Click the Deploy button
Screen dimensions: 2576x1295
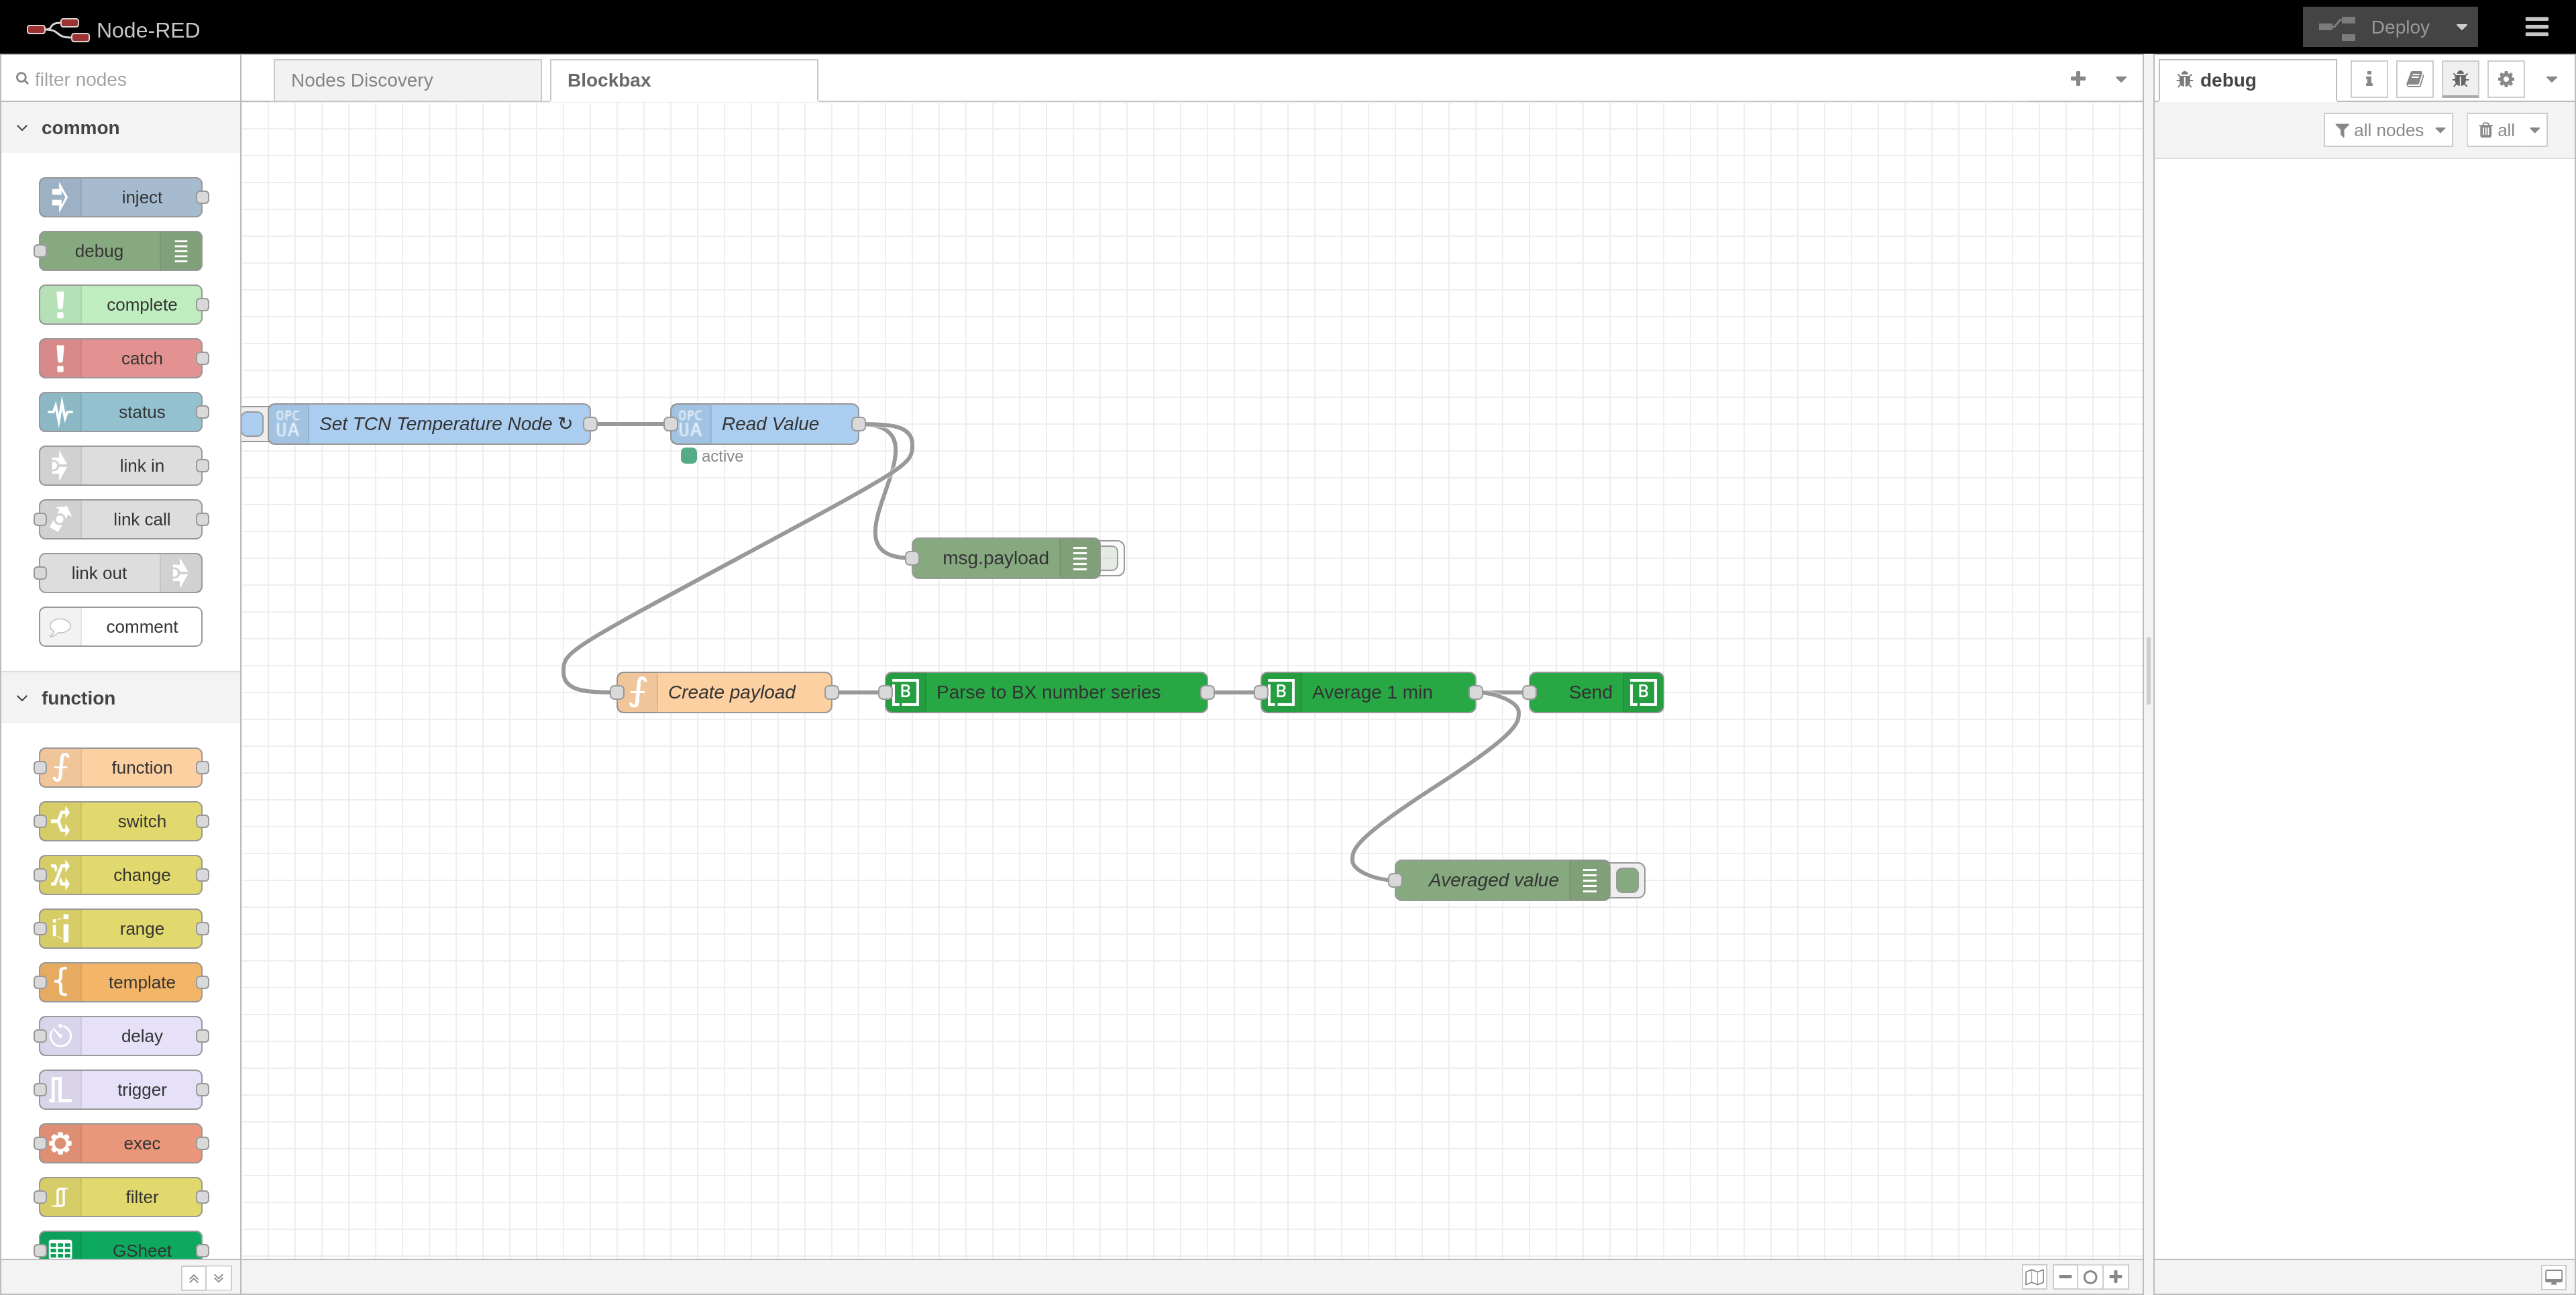pos(2398,27)
